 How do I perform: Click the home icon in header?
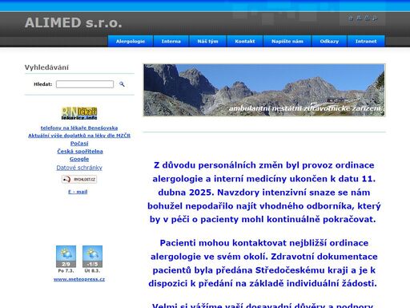click(351, 18)
